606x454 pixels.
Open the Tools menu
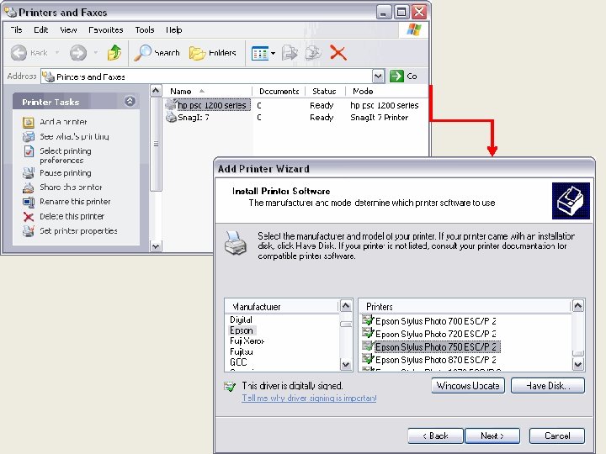coord(145,29)
